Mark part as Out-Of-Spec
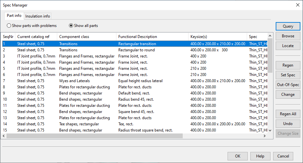 (288, 85)
